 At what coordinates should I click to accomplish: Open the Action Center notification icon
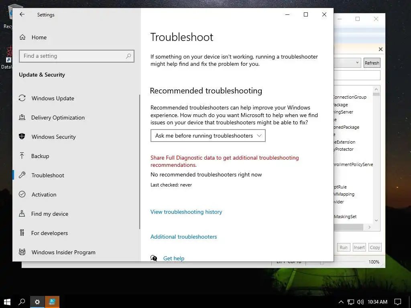[x=398, y=302]
